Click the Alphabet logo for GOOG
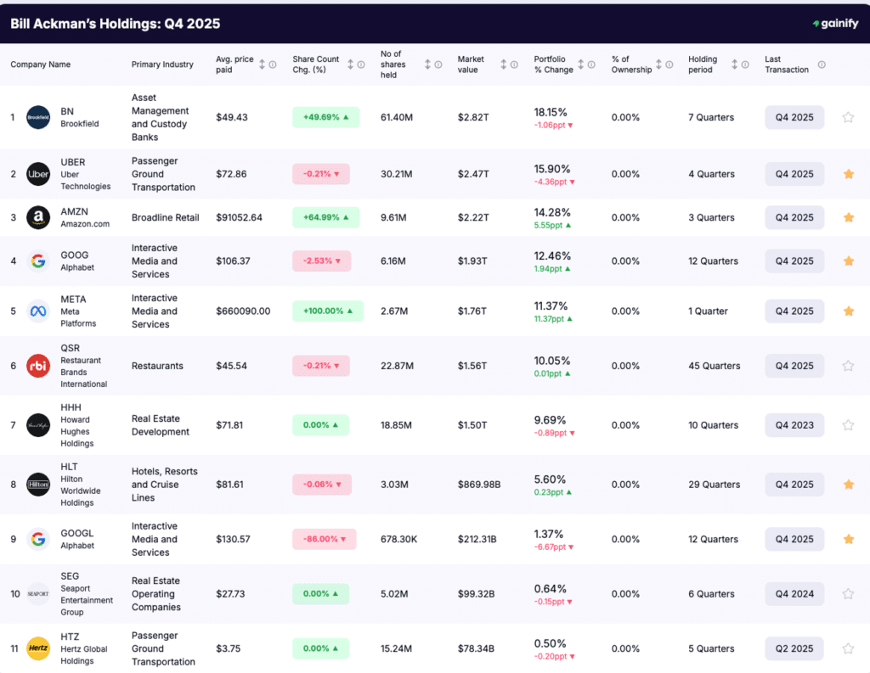 pyautogui.click(x=37, y=261)
